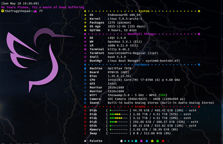Click the text SourceCodePro-Regular (11pt)
223x144 pixels.
tap(133, 53)
